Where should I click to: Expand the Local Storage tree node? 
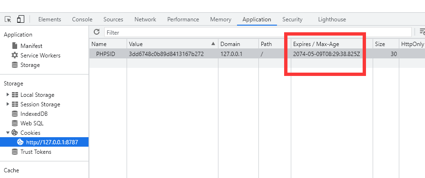click(x=8, y=94)
